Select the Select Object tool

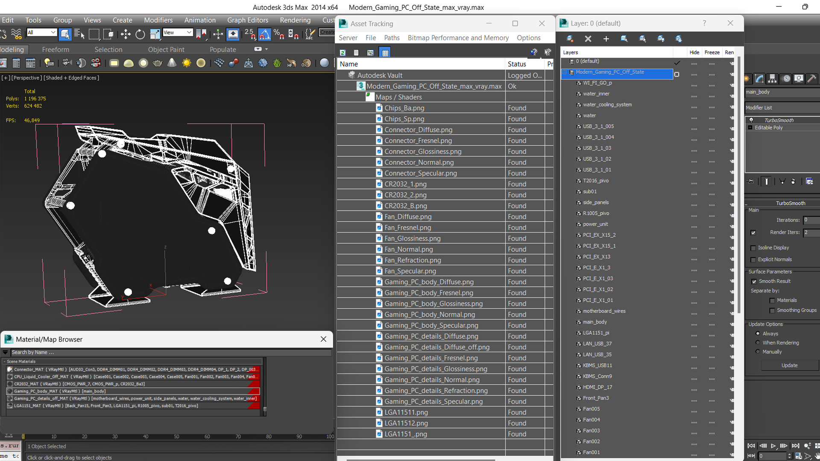point(64,34)
